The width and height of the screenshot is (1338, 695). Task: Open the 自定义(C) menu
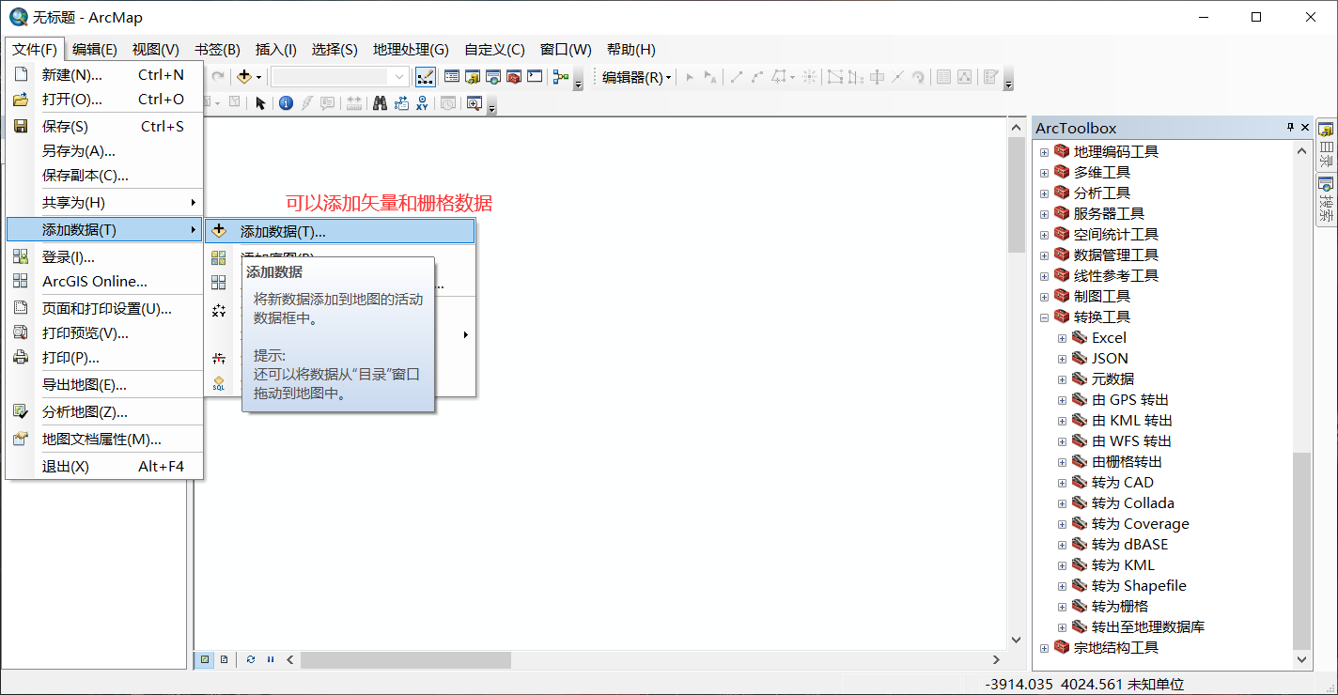tap(494, 50)
